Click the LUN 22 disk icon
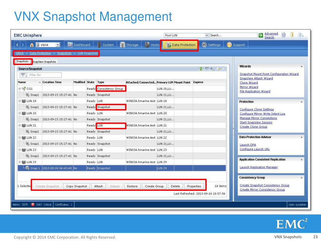The height and width of the screenshot is (241, 321). pos(24,138)
